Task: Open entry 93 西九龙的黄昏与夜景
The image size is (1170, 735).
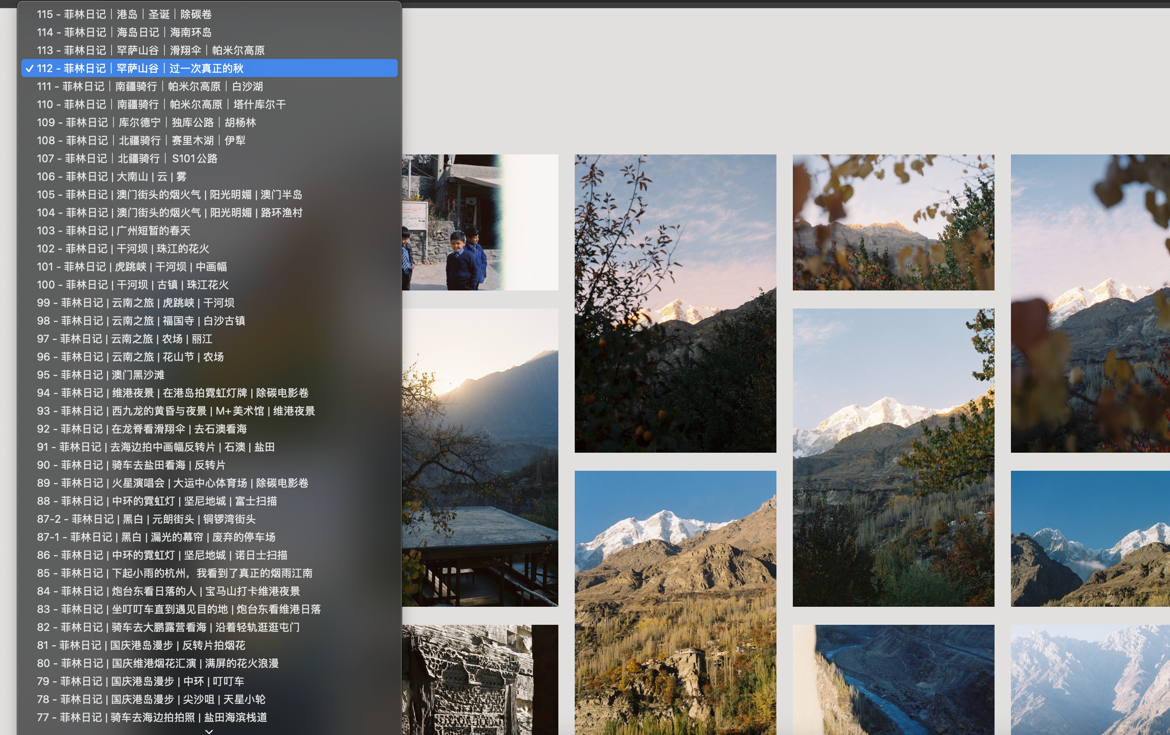Action: [x=176, y=411]
